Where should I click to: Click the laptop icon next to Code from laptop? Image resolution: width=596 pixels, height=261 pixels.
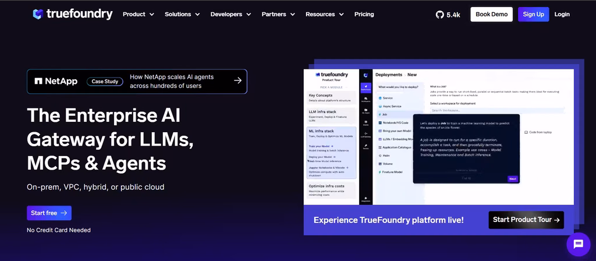(x=526, y=132)
